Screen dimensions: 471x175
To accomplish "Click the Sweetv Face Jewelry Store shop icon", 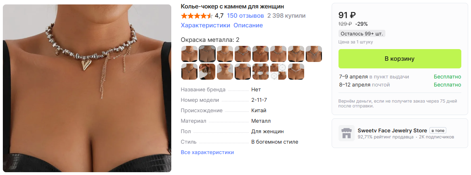I will 346,133.
